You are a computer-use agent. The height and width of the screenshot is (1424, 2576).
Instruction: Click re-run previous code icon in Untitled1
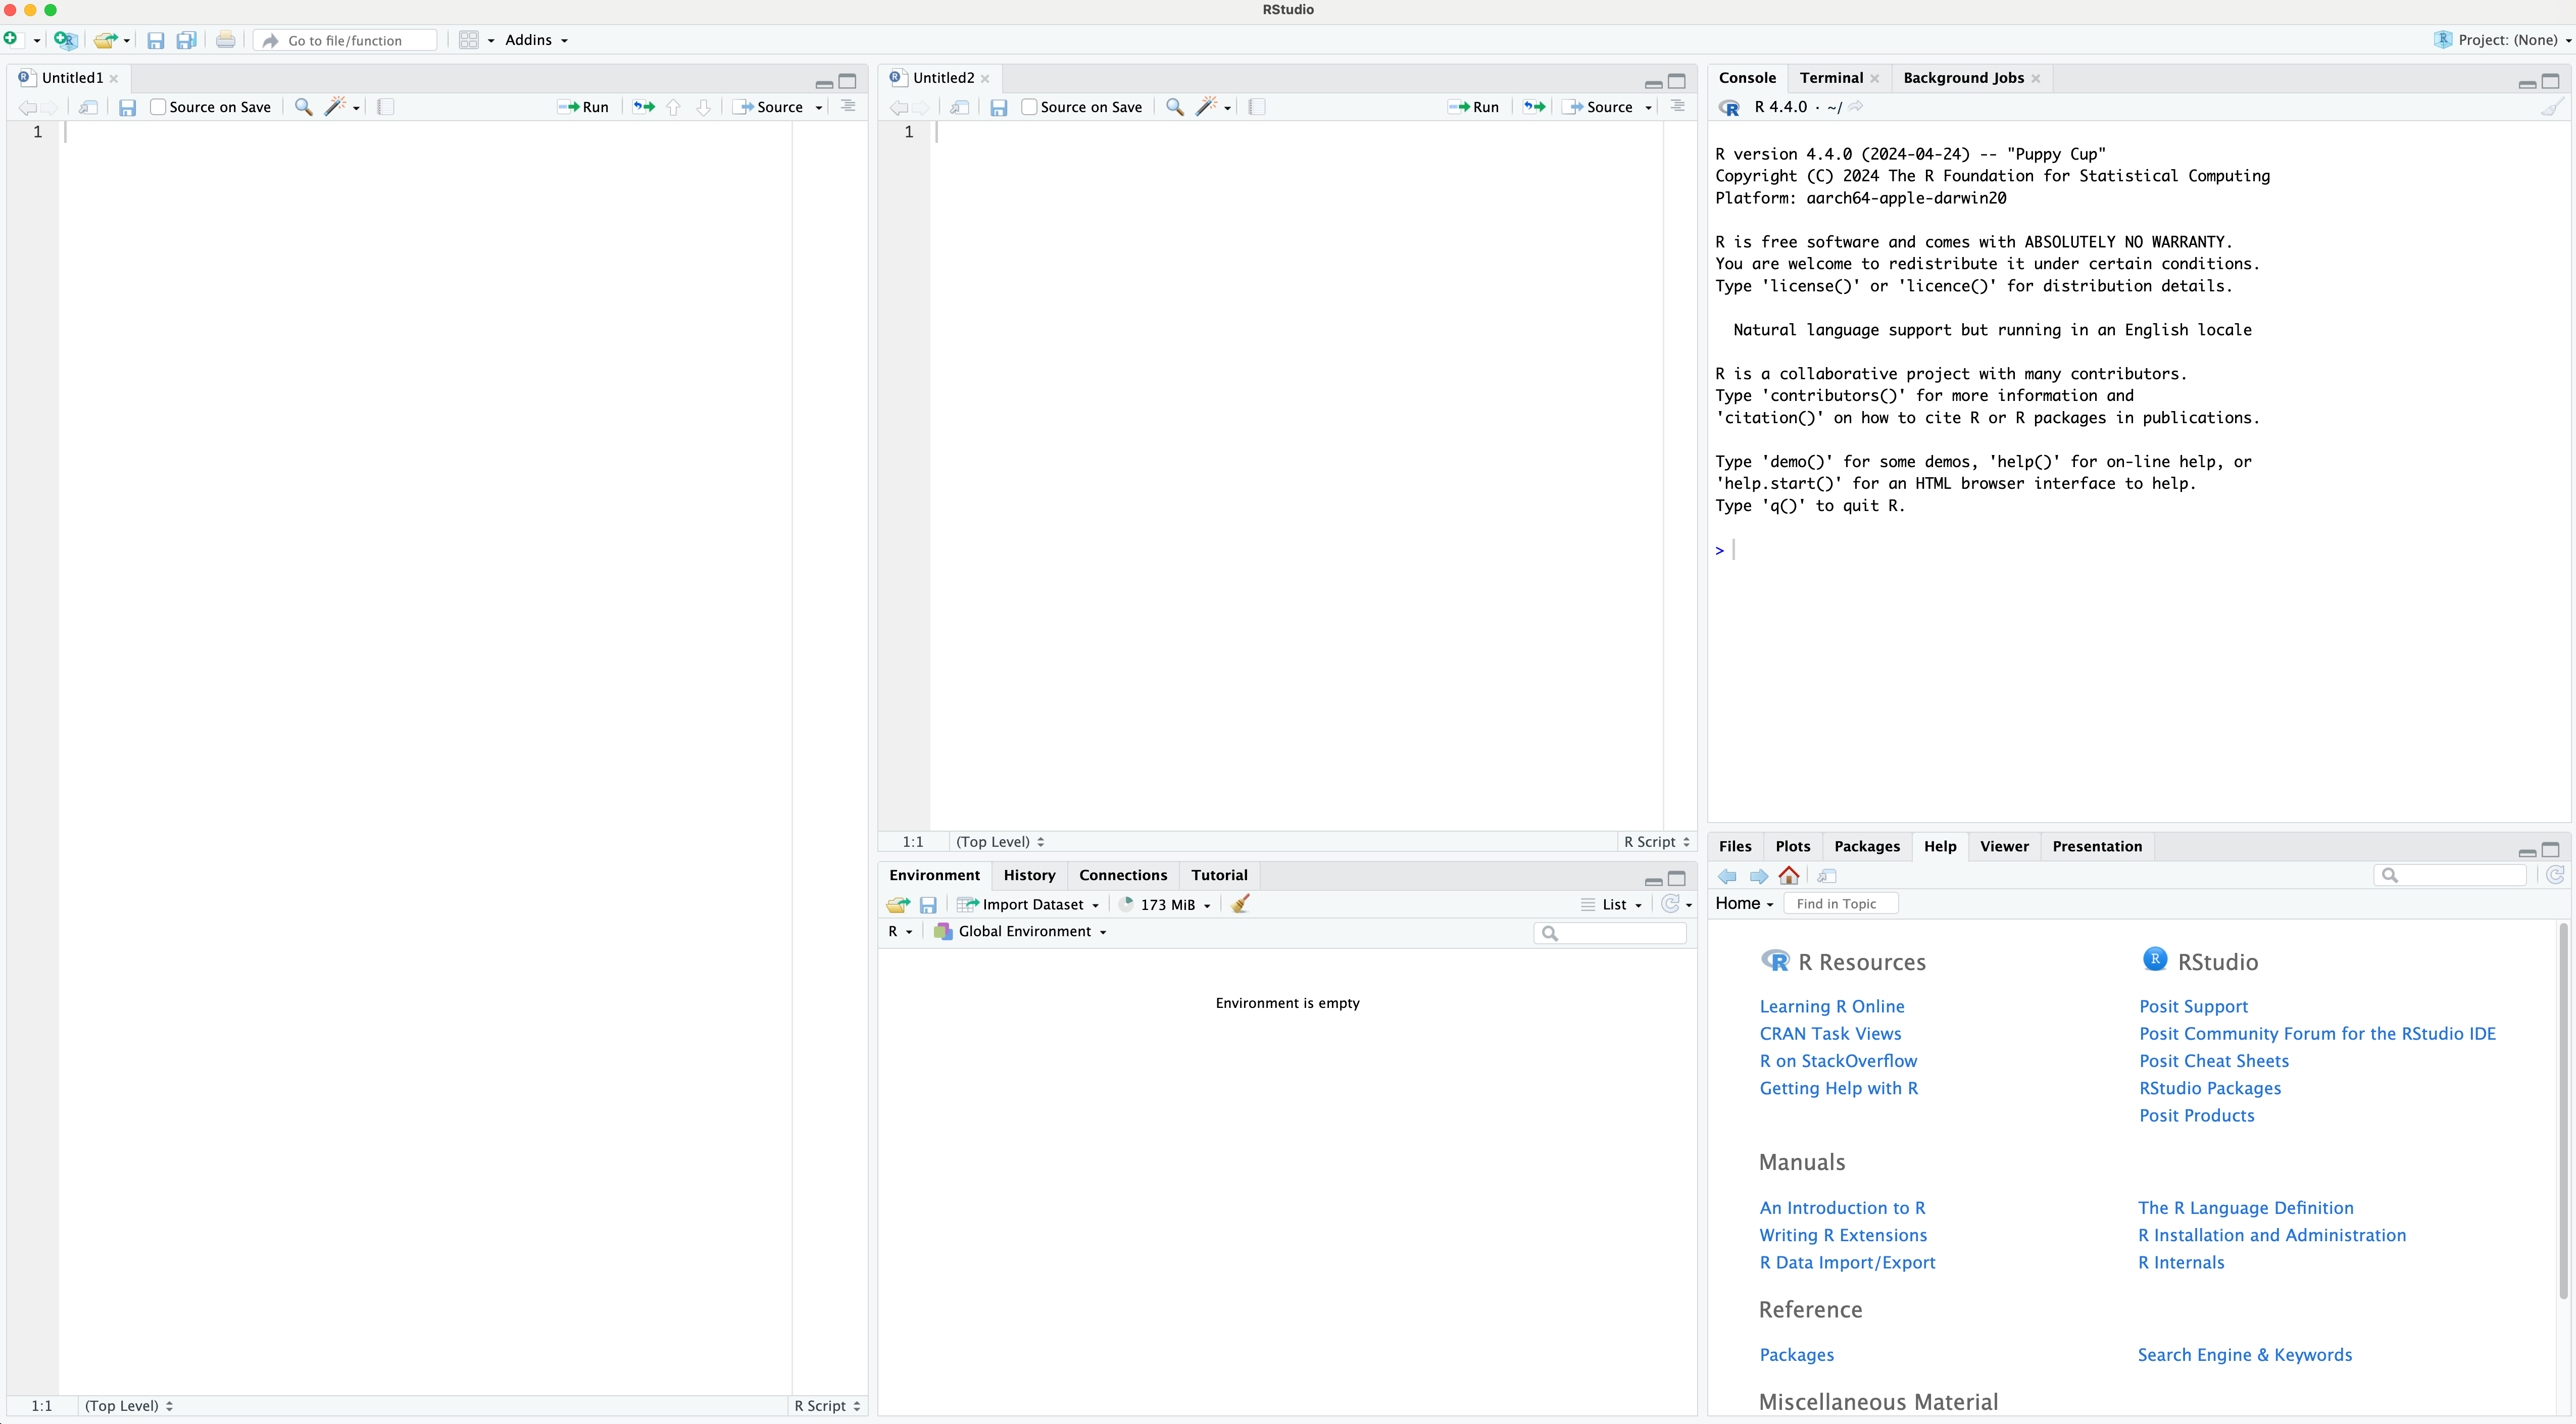pos(644,107)
